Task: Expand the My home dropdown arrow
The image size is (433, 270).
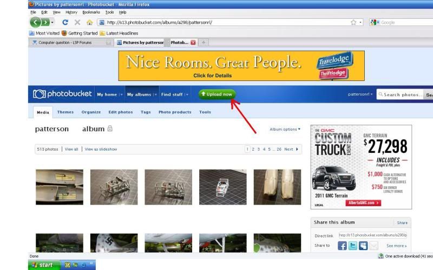Action: coord(121,94)
